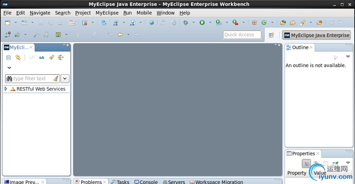Click the Run External Tools toolbox icon
The width and height of the screenshot is (355, 184).
point(235,22)
